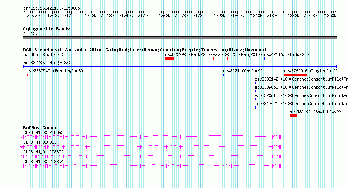Click the nsv385 (Kidd2008) variant label
This screenshot has height=188, width=348.
43,54
